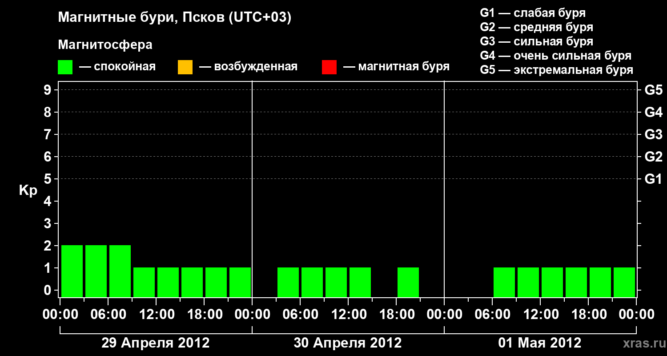667x356 pixels.
Task: Click legend line 'G1 — слабая буря'
Action: pos(533,13)
